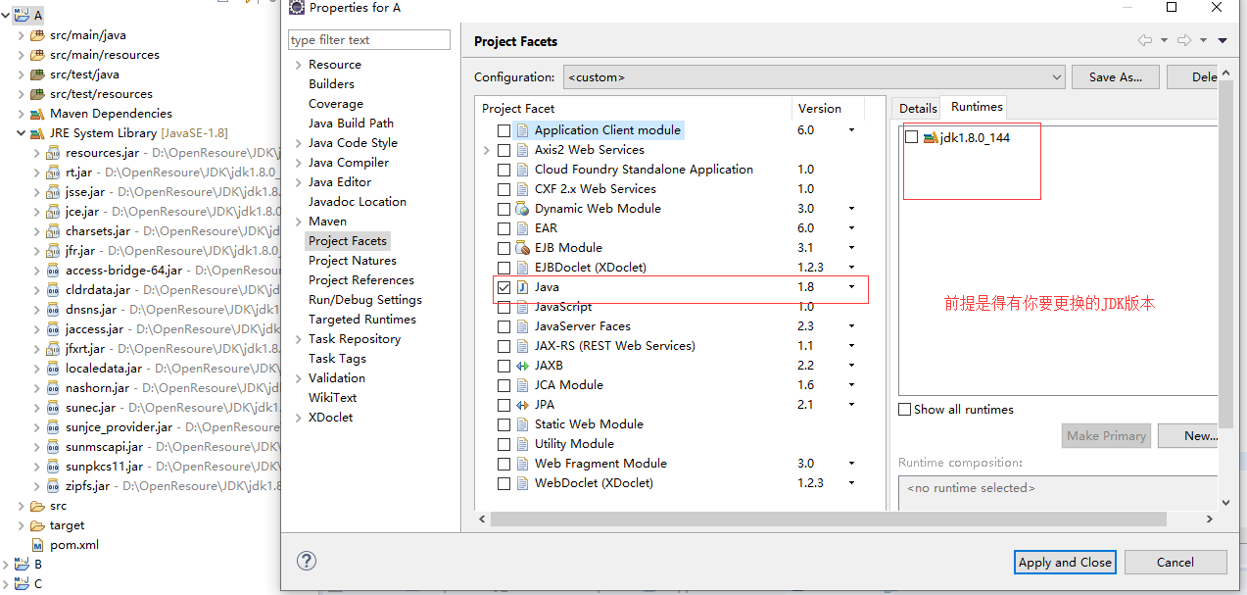1247x595 pixels.
Task: Uncheck the Java project facet checkbox
Action: click(504, 287)
